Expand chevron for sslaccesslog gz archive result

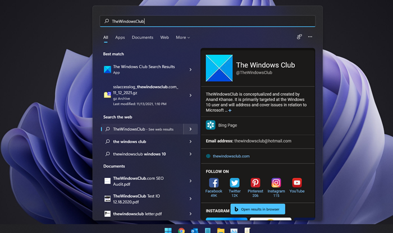(190, 95)
